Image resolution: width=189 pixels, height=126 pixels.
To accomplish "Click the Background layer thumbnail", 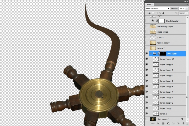I will coord(153,119).
